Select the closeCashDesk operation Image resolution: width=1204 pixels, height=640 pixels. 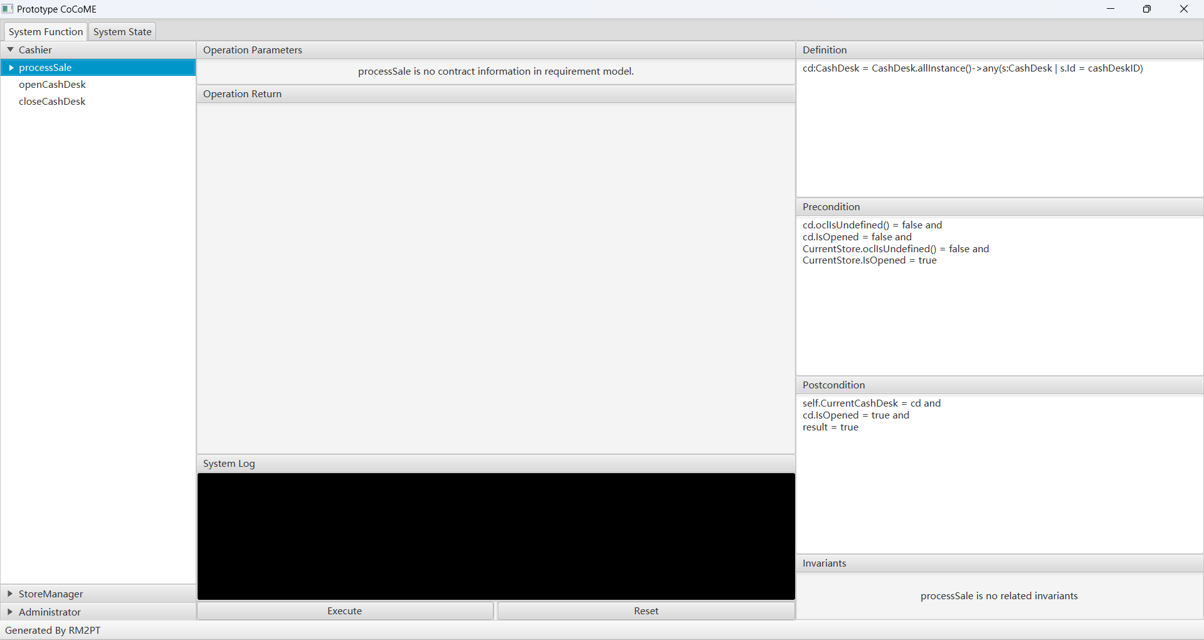52,102
